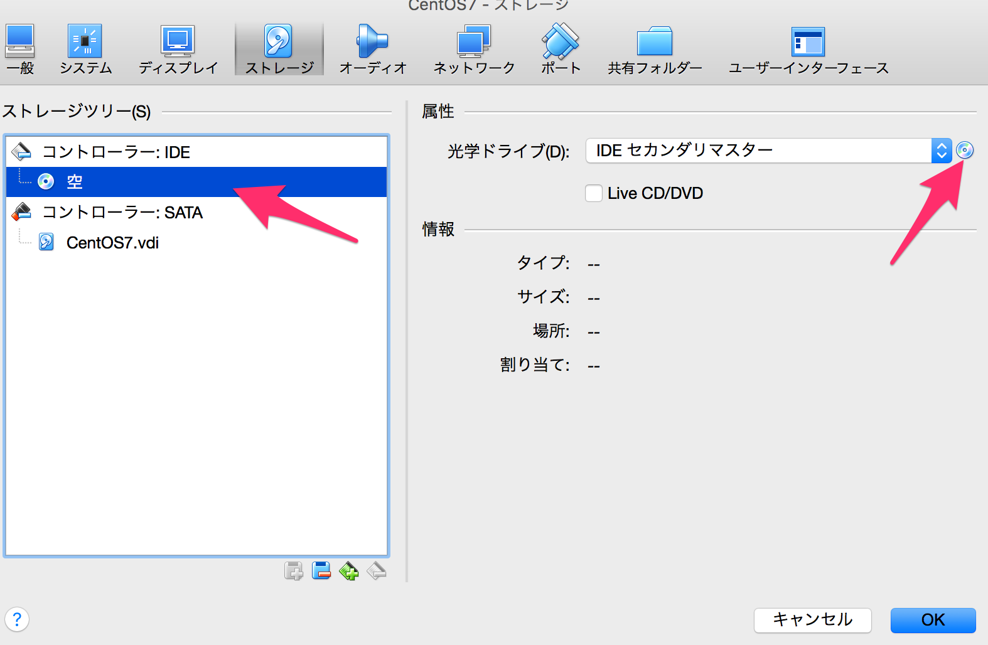Click the ストレージツリー(S) heading

pyautogui.click(x=77, y=111)
